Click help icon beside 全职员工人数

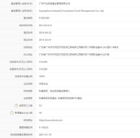click(x=16, y=105)
